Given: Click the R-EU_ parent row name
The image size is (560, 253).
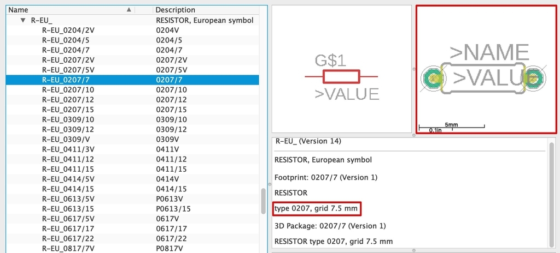Looking at the screenshot, I should tap(42, 20).
